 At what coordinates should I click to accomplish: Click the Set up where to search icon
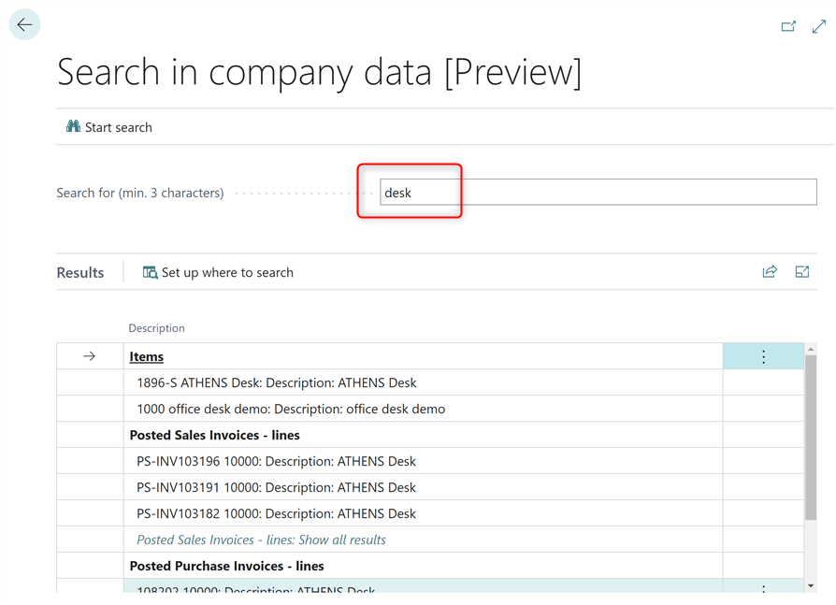pos(150,273)
